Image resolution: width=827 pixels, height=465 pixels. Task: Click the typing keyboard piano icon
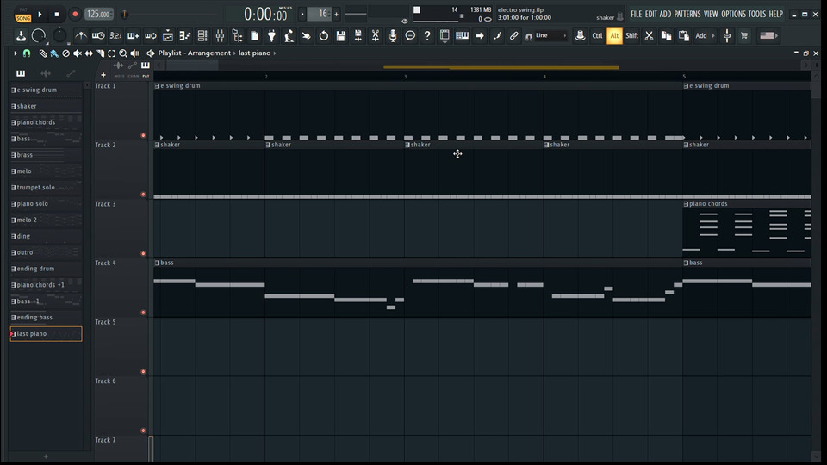click(462, 36)
